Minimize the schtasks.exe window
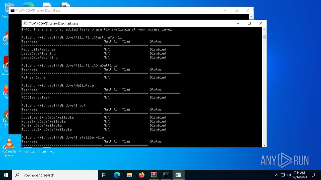321x180 pixels. pos(238,23)
